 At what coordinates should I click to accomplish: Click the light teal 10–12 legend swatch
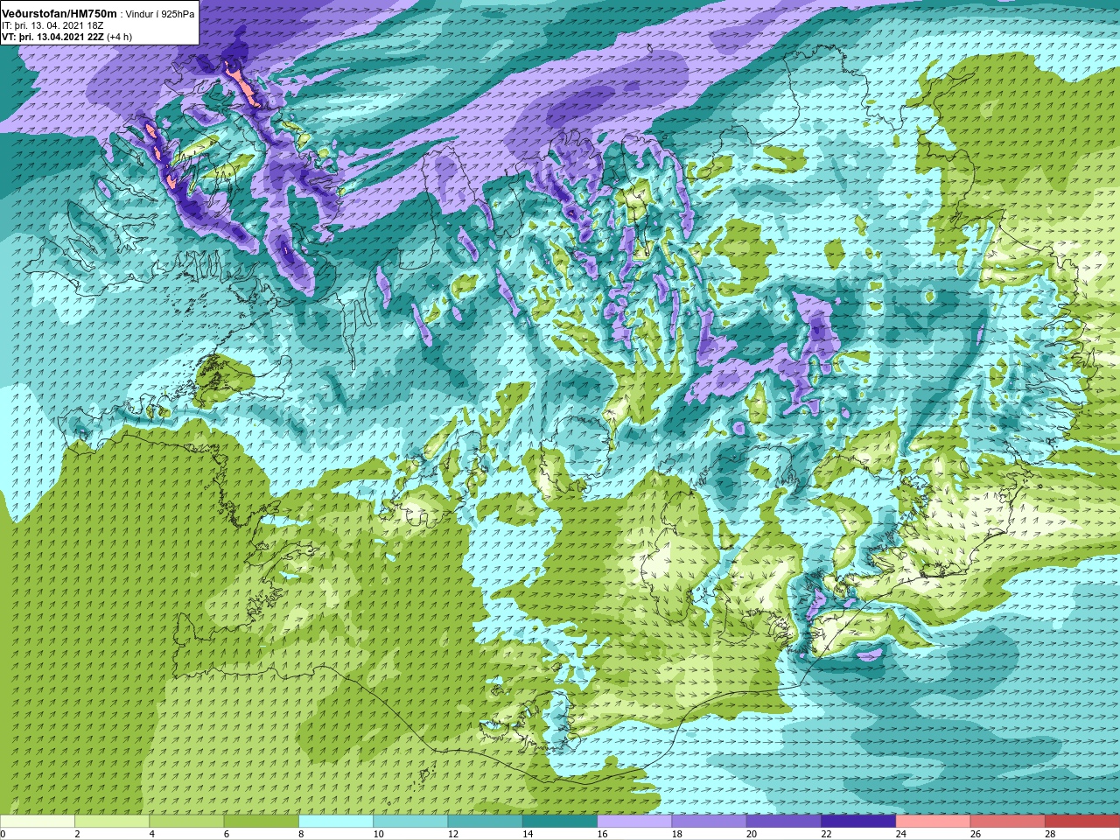point(410,822)
